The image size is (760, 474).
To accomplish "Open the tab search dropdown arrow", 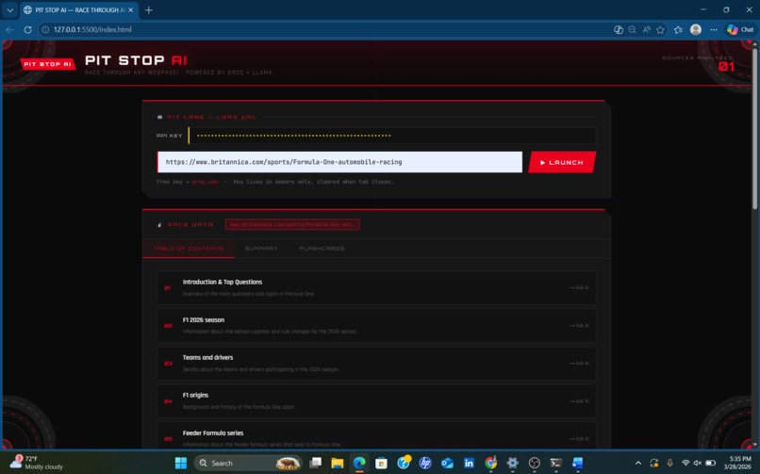I will [x=9, y=9].
